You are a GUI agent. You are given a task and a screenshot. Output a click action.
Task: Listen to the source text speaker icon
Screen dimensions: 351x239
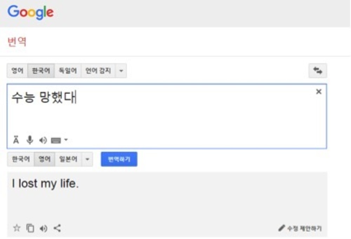coord(43,140)
